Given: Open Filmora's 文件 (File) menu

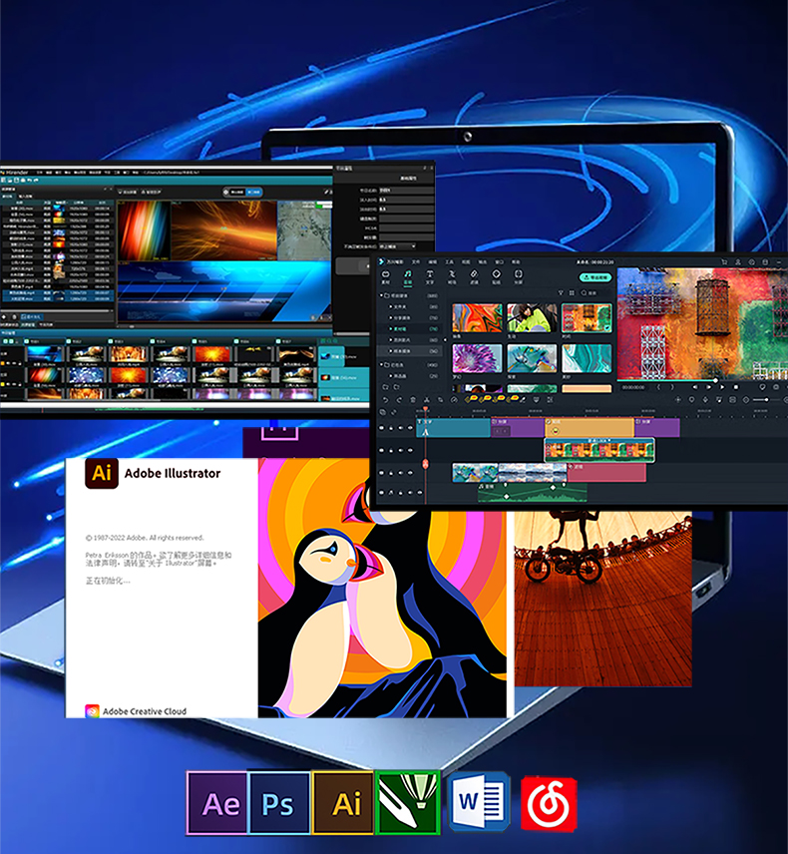Looking at the screenshot, I should (x=416, y=262).
